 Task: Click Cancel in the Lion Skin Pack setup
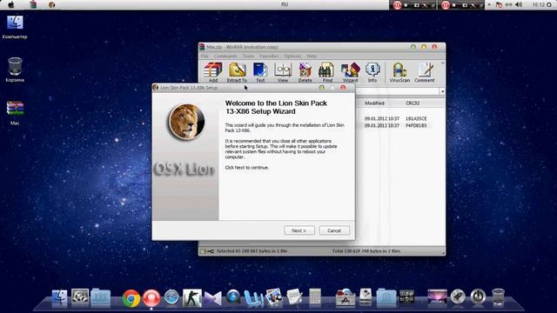(334, 230)
